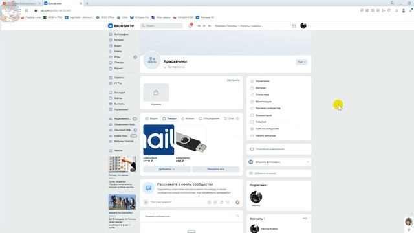Screen dimensions: 414x233
Task: Open the Корзина cart tile
Action: [x=156, y=93]
